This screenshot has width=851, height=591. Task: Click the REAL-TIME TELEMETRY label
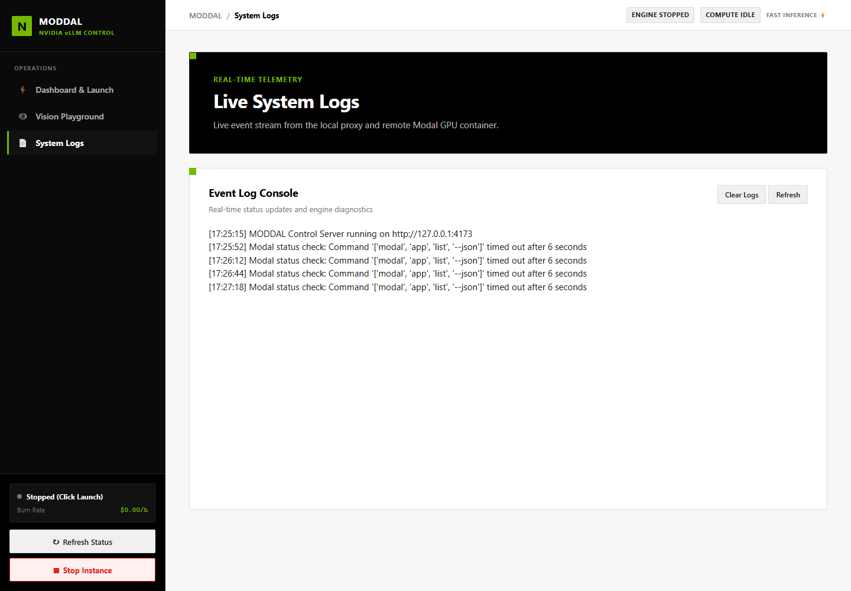click(x=258, y=80)
